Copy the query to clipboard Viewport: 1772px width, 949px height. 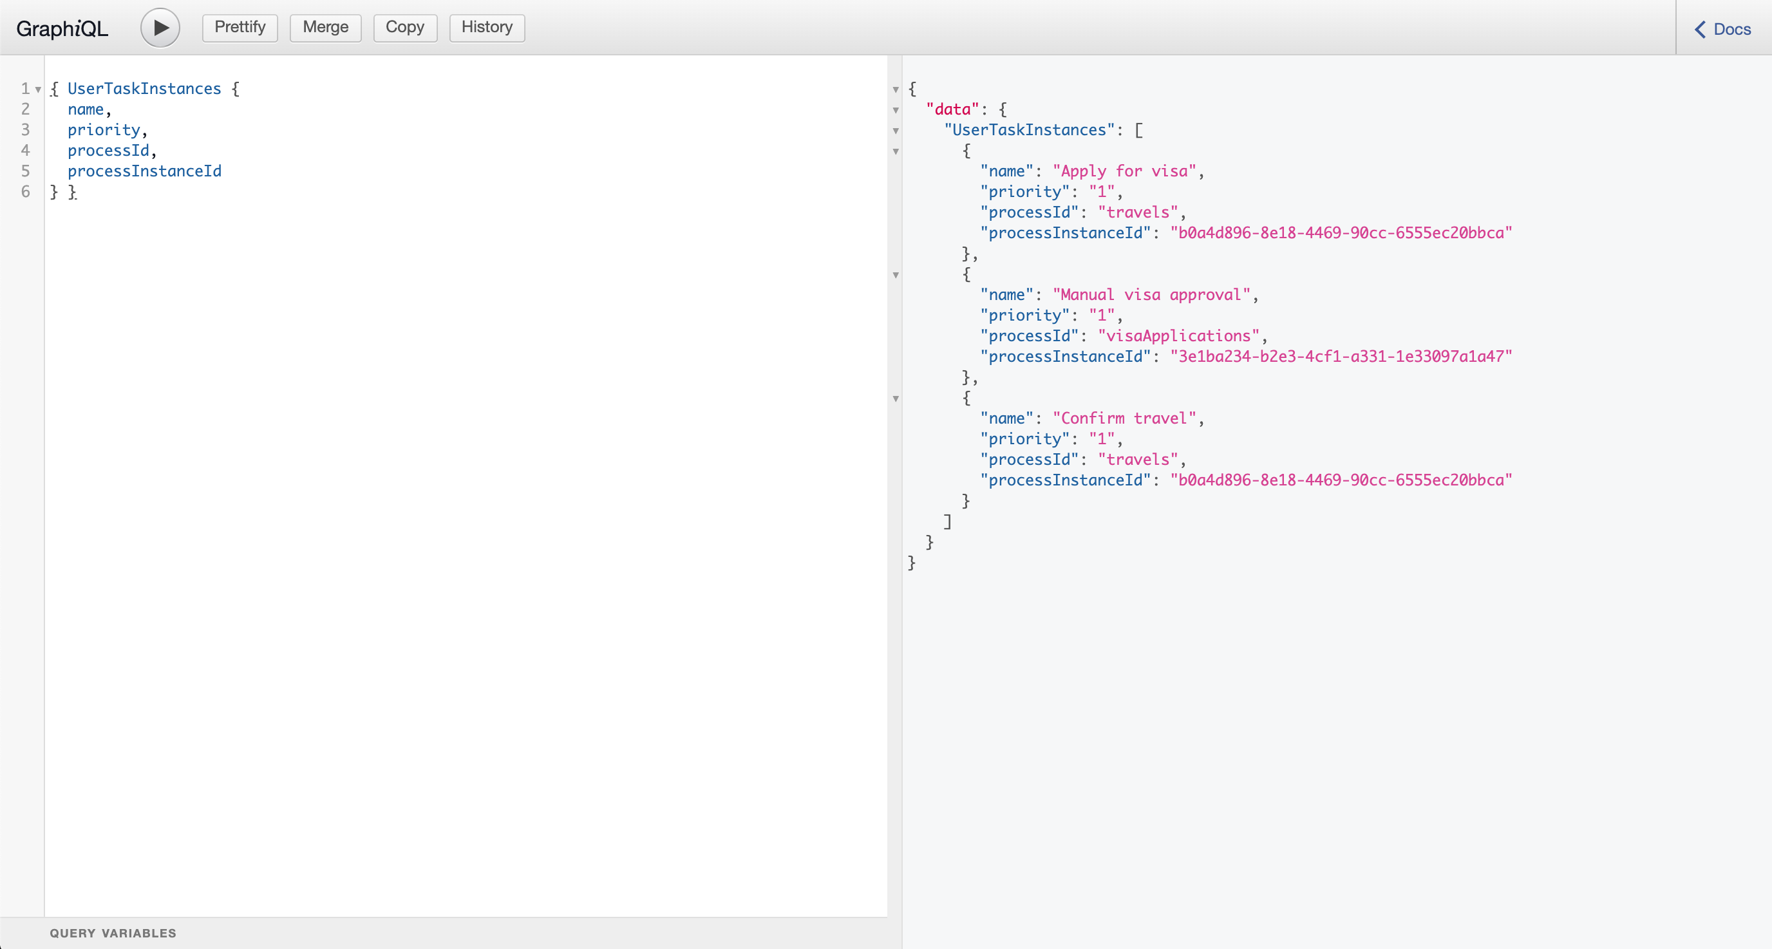coord(404,28)
